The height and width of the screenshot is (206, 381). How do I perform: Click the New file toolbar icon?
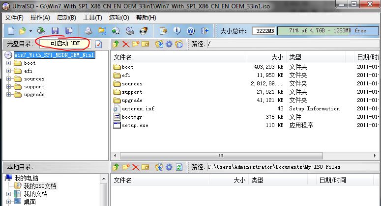tap(10, 30)
